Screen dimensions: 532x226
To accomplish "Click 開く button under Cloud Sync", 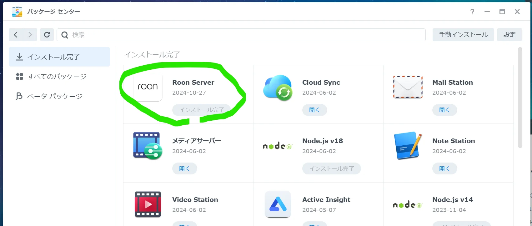I will pyautogui.click(x=314, y=110).
